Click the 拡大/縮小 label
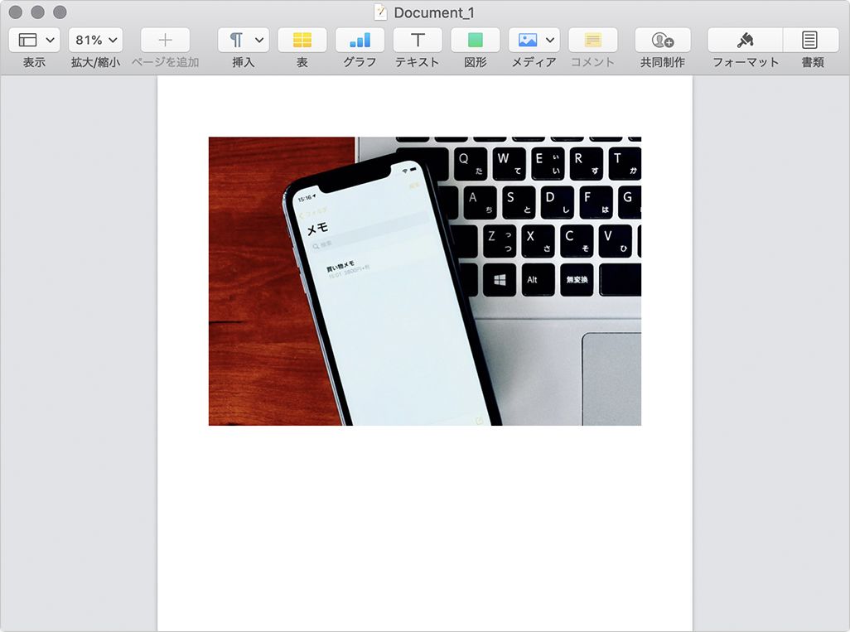Viewport: 850px width, 632px height. pos(95,62)
